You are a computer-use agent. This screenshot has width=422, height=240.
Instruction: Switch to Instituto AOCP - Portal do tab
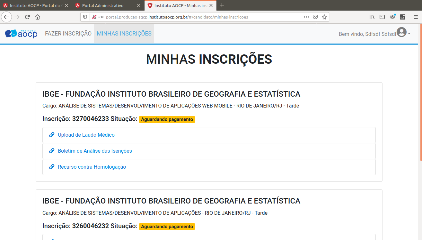coord(36,5)
